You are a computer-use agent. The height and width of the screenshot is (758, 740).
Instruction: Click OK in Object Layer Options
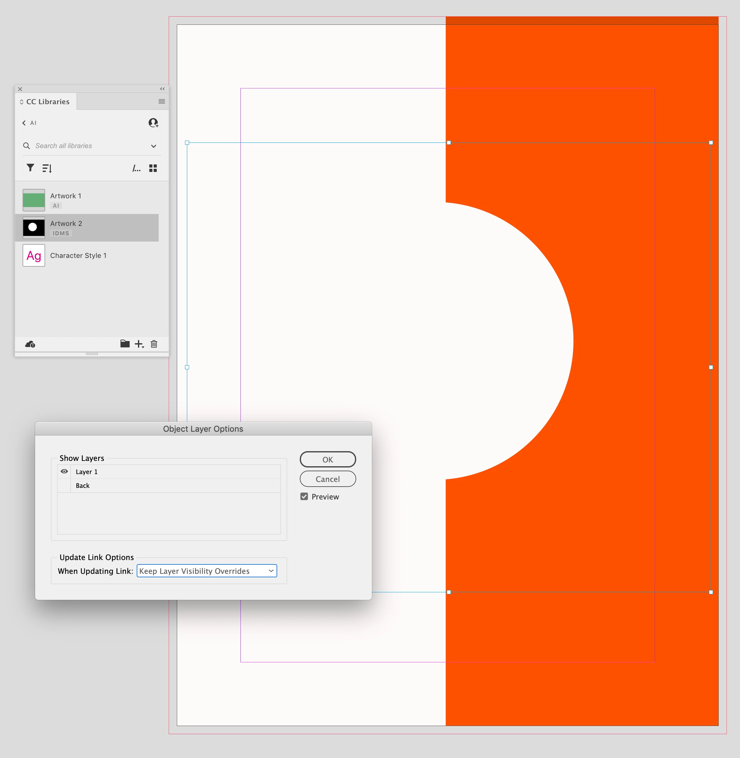[x=328, y=459]
